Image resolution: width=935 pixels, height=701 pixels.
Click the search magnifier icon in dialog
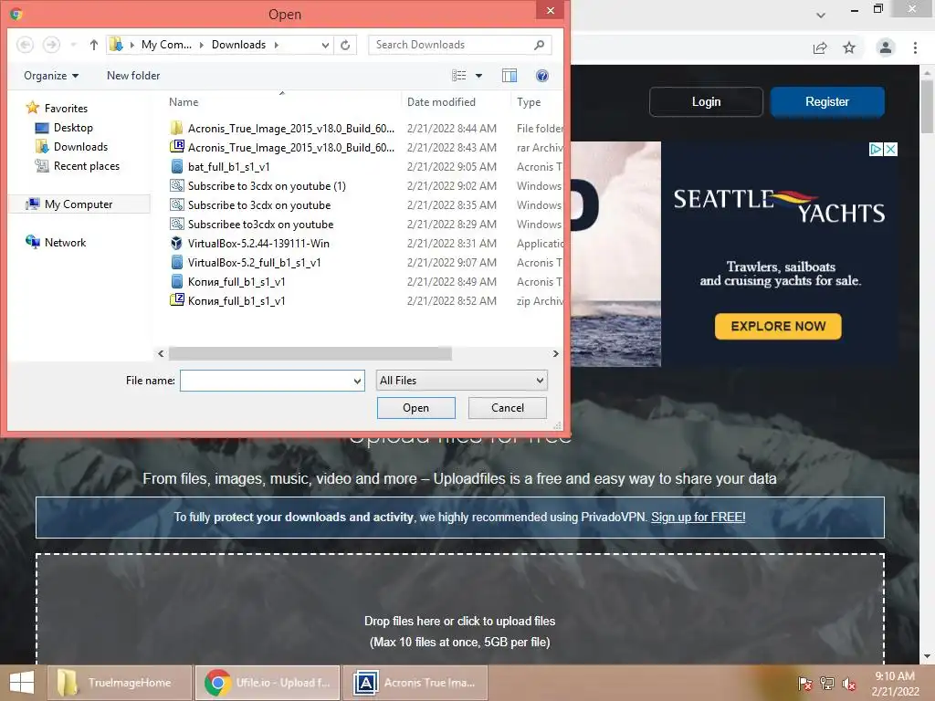[x=539, y=45]
